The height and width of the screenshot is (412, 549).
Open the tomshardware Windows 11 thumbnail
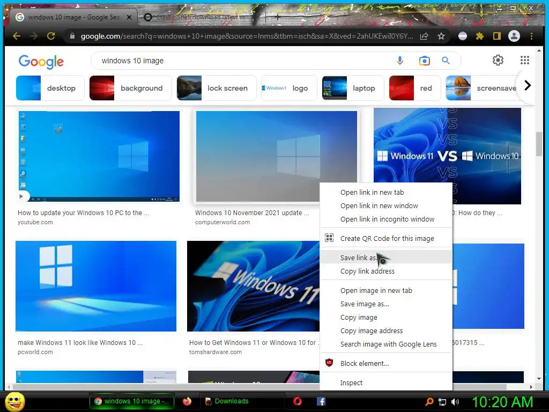(x=253, y=286)
